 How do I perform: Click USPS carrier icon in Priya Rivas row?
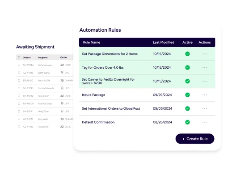[62, 127]
